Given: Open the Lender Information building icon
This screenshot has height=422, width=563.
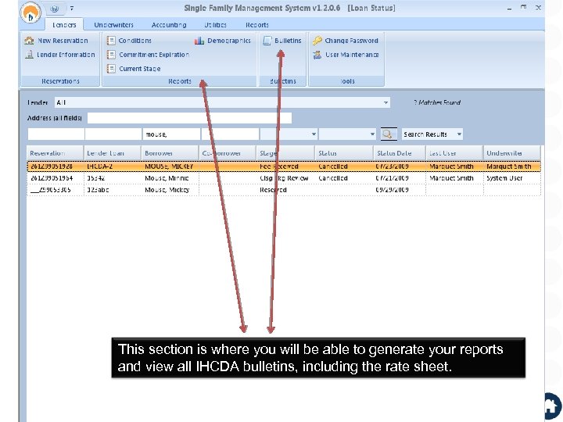Looking at the screenshot, I should click(29, 55).
